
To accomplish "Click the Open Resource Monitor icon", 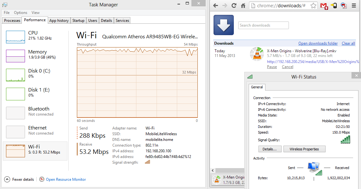I will [x=42, y=179].
